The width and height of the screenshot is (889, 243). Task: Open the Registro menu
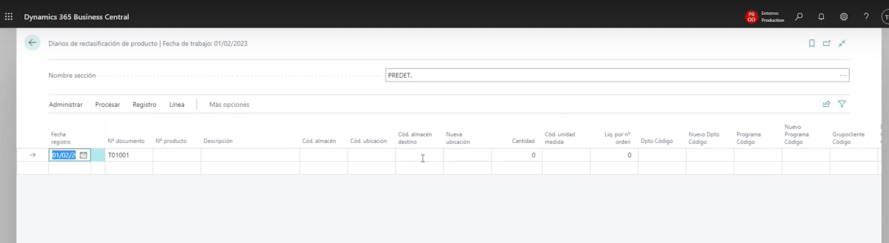tap(144, 104)
